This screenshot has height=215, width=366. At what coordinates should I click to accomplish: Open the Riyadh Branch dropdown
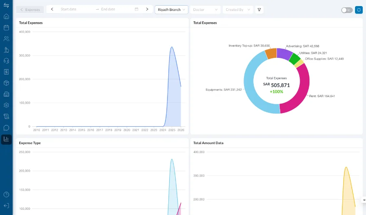tap(171, 10)
